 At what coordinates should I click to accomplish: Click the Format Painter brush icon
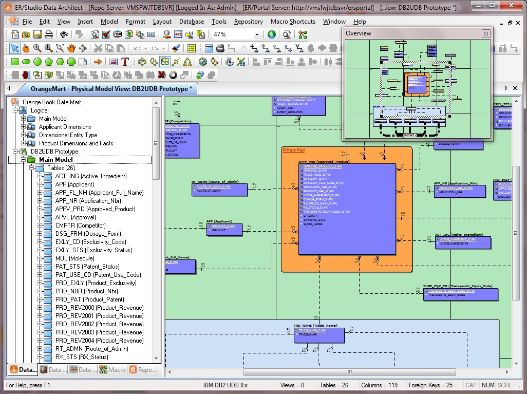pyautogui.click(x=176, y=48)
